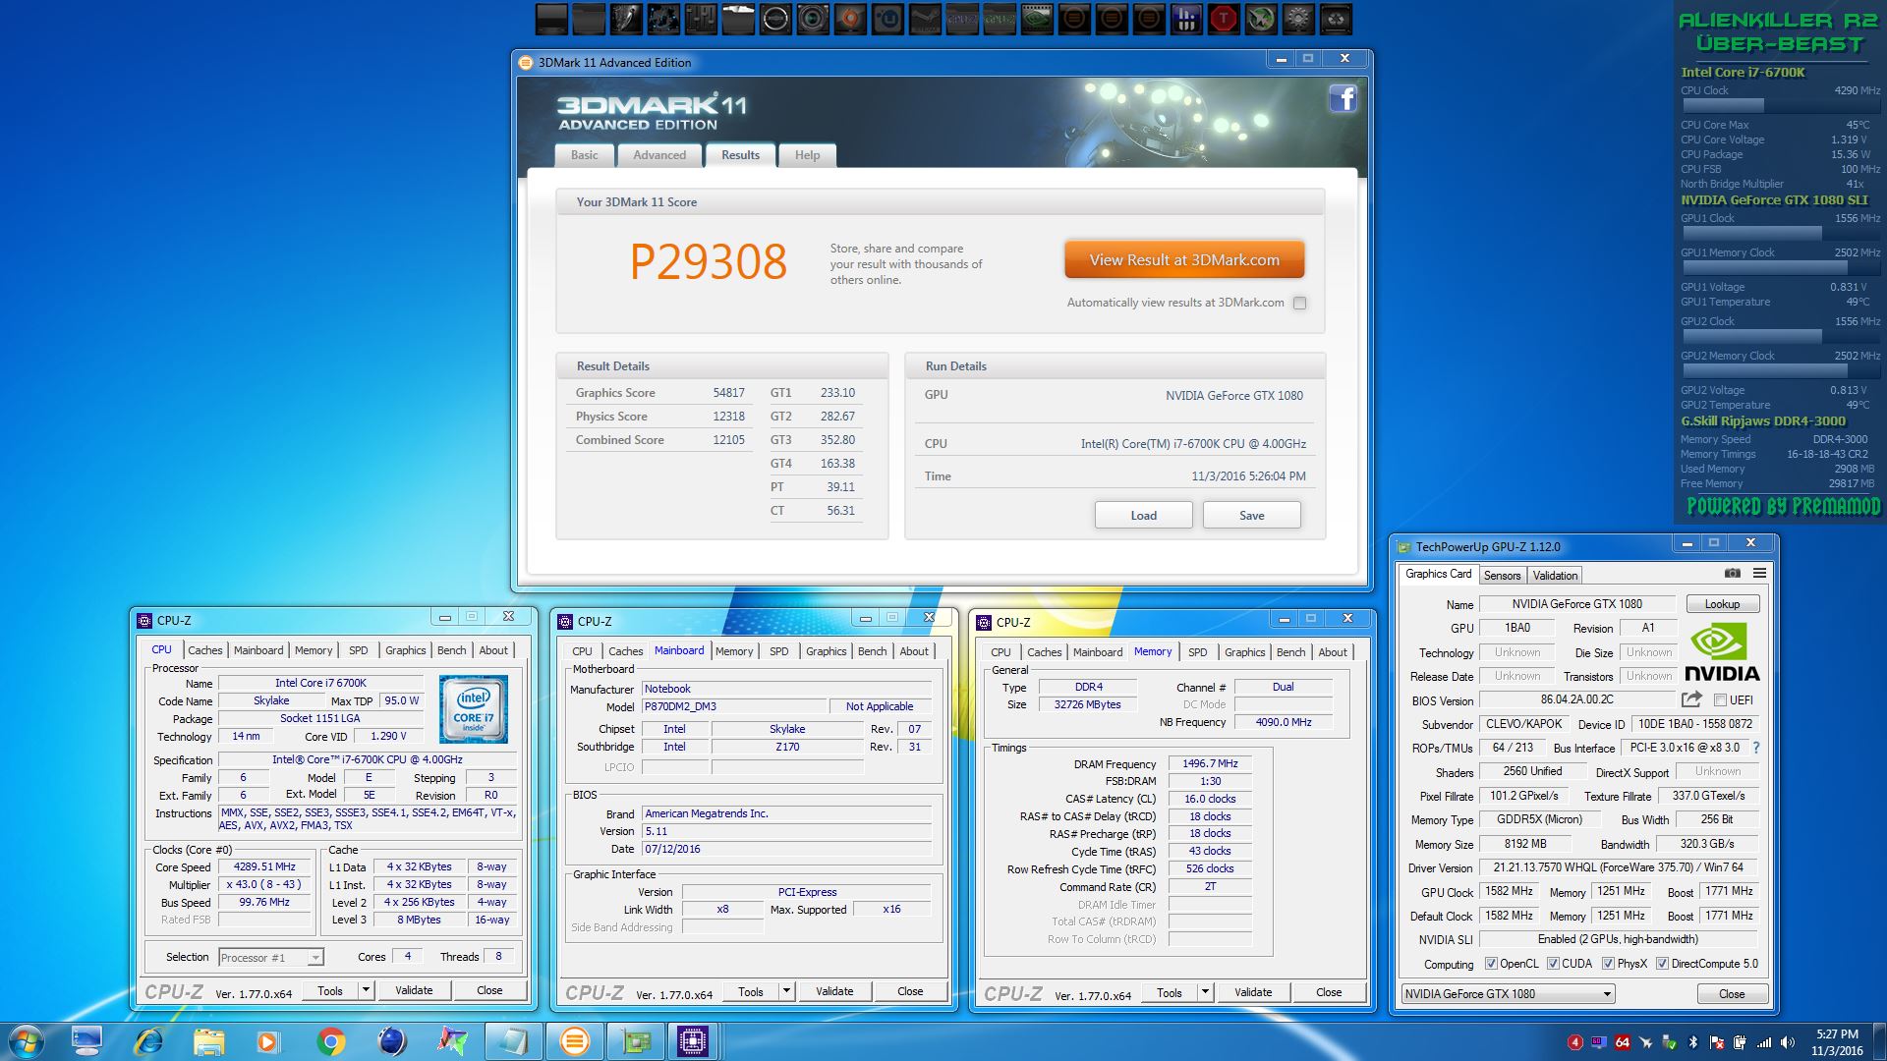Expand GPU selector dropdown in GPU-Z

[x=1607, y=994]
